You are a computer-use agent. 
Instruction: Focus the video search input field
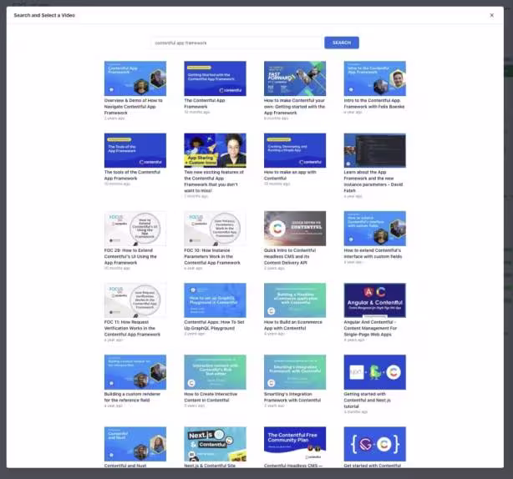(x=236, y=43)
